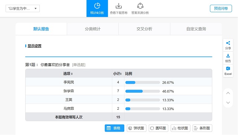The width and height of the screenshot is (238, 135).
Task: Click the 26.67% progress bar
Action: [142, 83]
